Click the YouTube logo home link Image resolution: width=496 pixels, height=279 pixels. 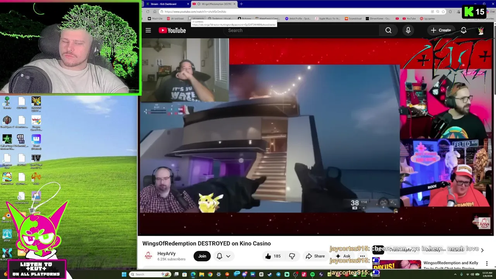click(x=172, y=30)
